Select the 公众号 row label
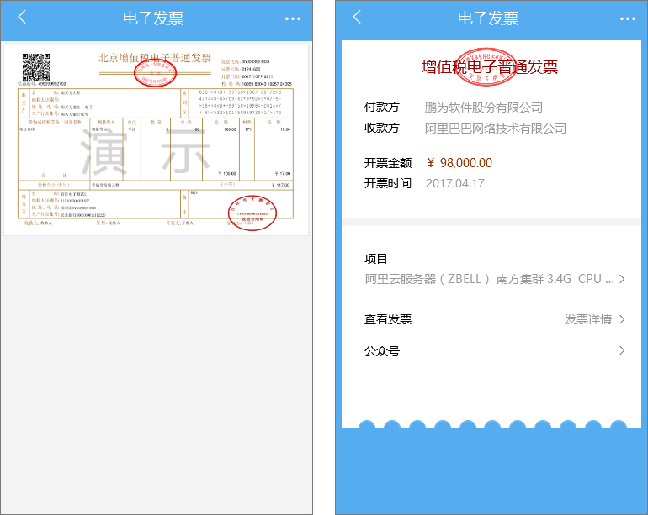Screen dimensions: 648x515 381,351
